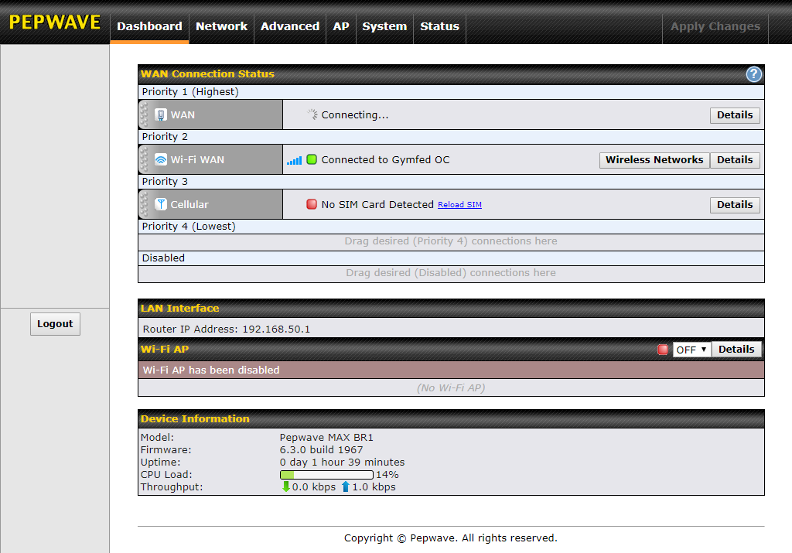Switch to the Network tab
792x553 pixels.
point(221,26)
